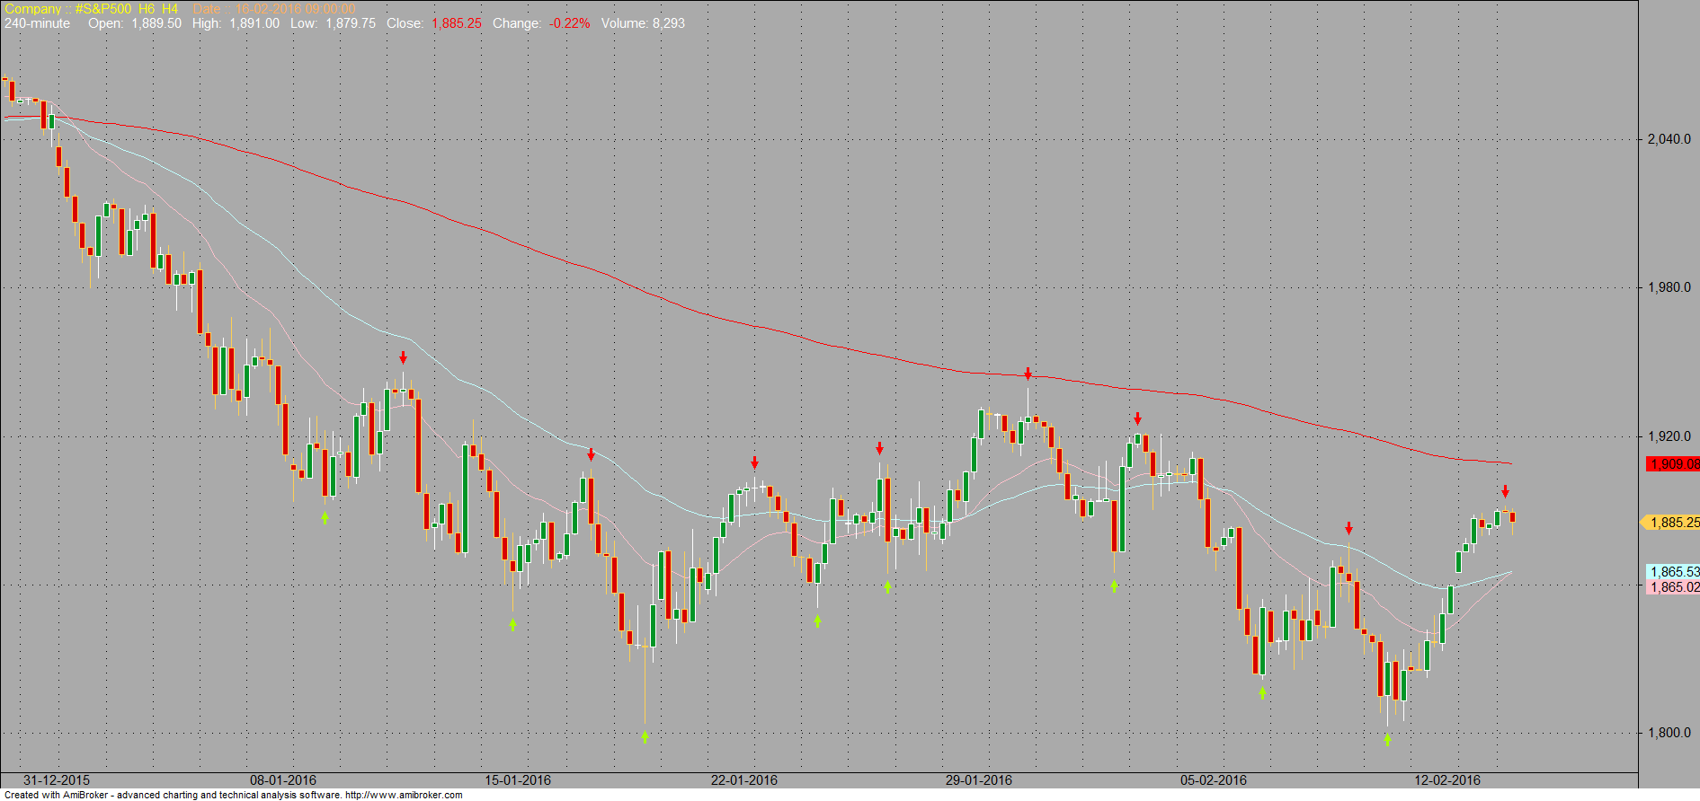Image resolution: width=1700 pixels, height=801 pixels.
Task: Click the Low value 1,879.75
Action: [351, 23]
